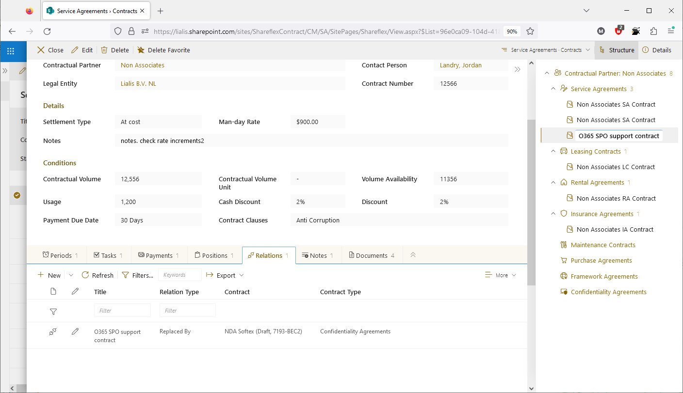Collapse Insurance Agreements tree node
The image size is (683, 393).
coord(553,214)
